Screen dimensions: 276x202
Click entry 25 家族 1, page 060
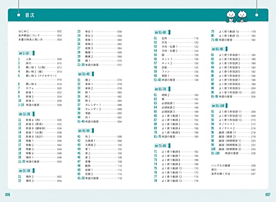point(99,40)
